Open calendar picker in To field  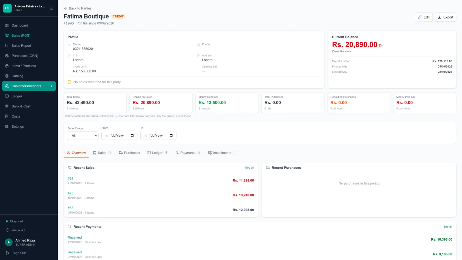(171, 135)
